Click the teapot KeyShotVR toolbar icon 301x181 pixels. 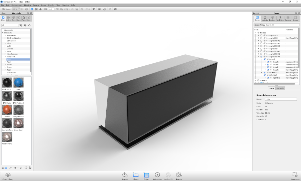[104, 9]
